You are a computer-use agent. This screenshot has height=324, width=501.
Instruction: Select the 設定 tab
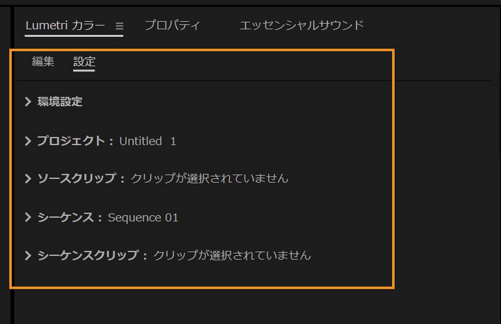point(84,62)
